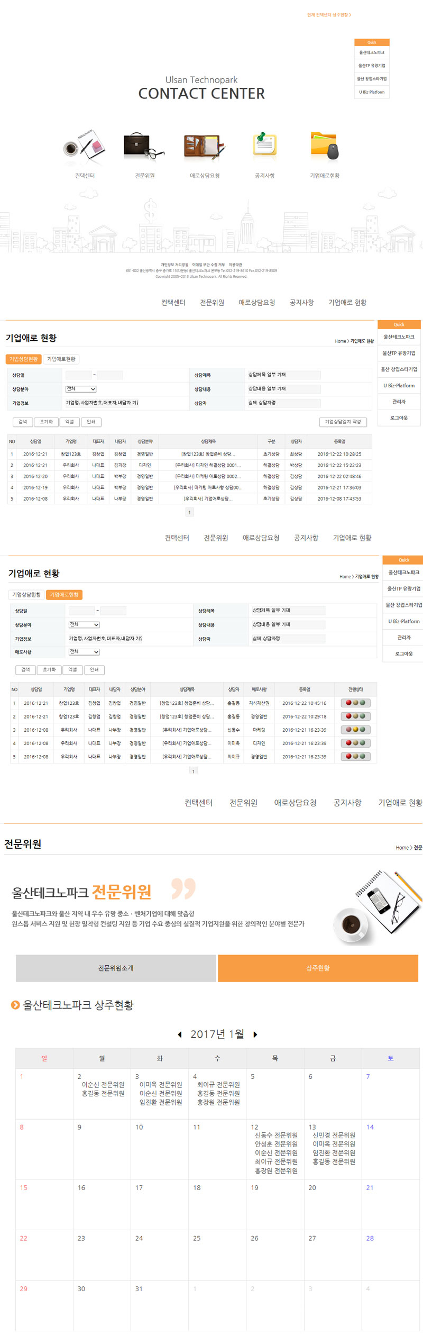
Task: Switch to the gray 전문위원소개 tab
Action: coord(116,968)
